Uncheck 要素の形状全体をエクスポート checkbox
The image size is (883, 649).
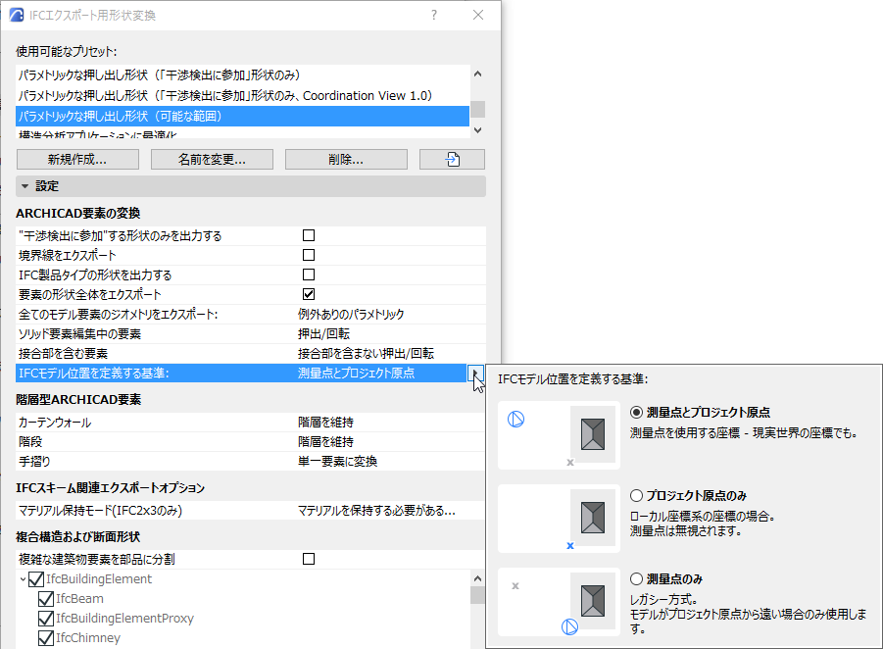309,294
